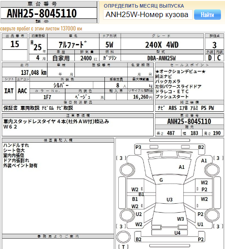Select inspector note "ハンドルすれ"

pos(16,145)
